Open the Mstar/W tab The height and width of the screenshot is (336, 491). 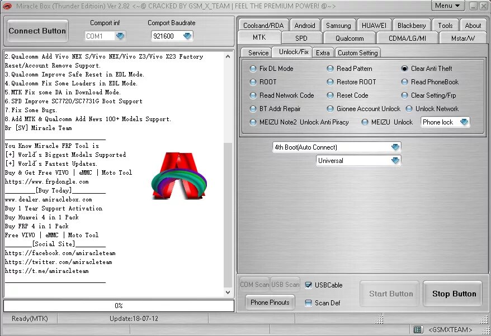tap(463, 38)
